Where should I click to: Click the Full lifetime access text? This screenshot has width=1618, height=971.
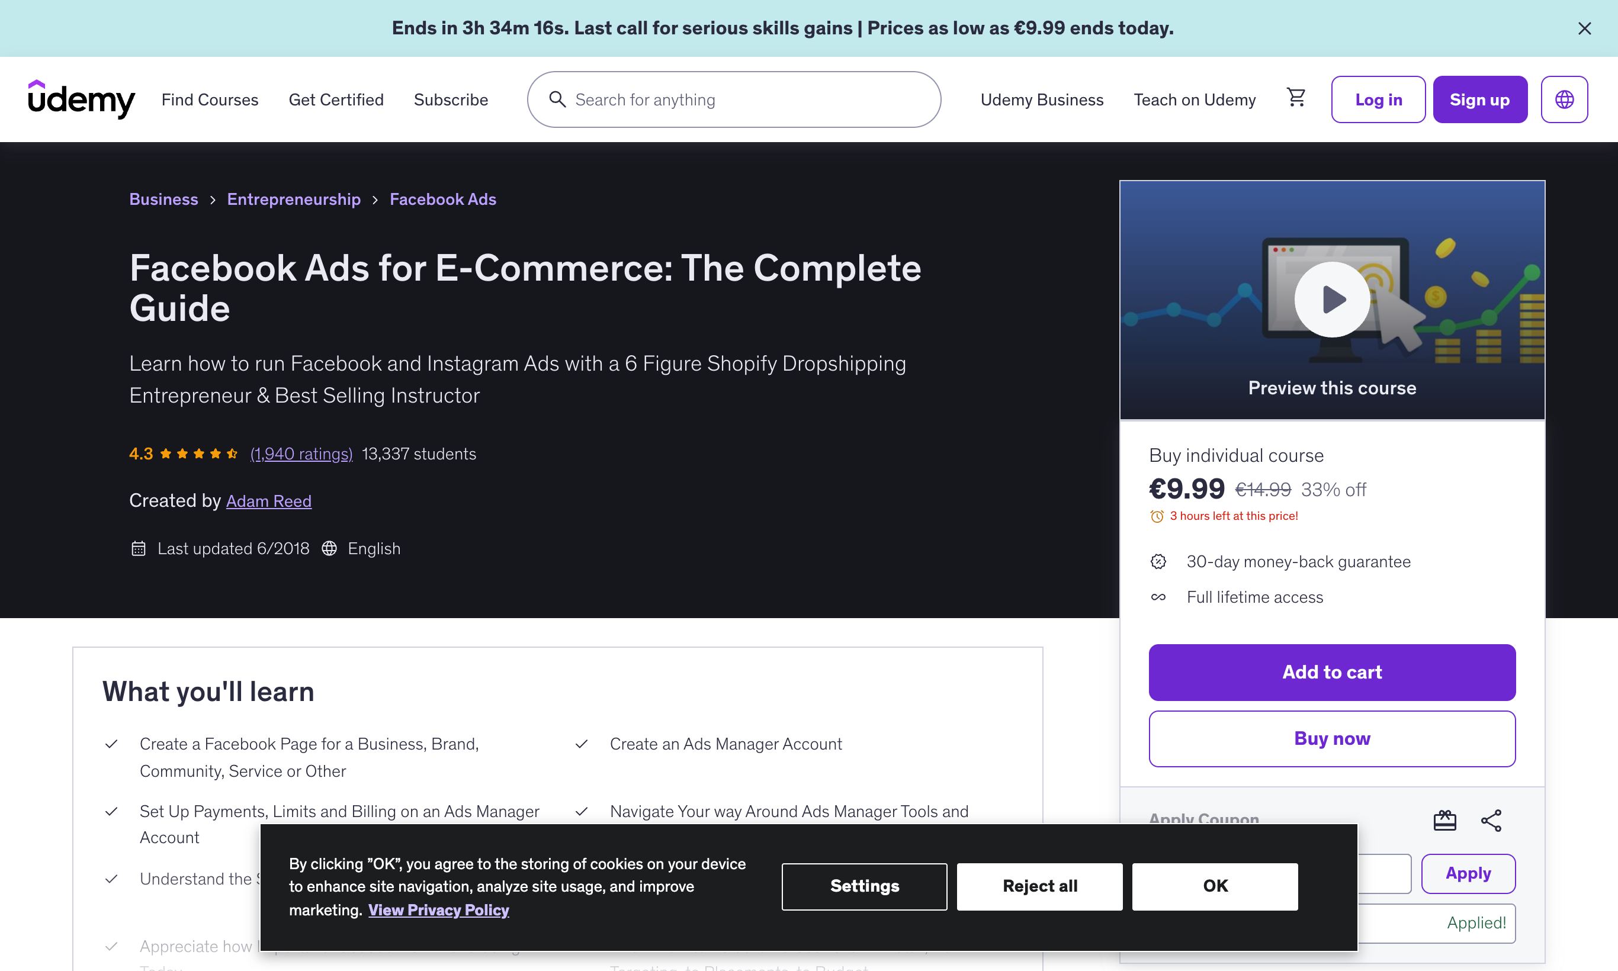coord(1255,597)
